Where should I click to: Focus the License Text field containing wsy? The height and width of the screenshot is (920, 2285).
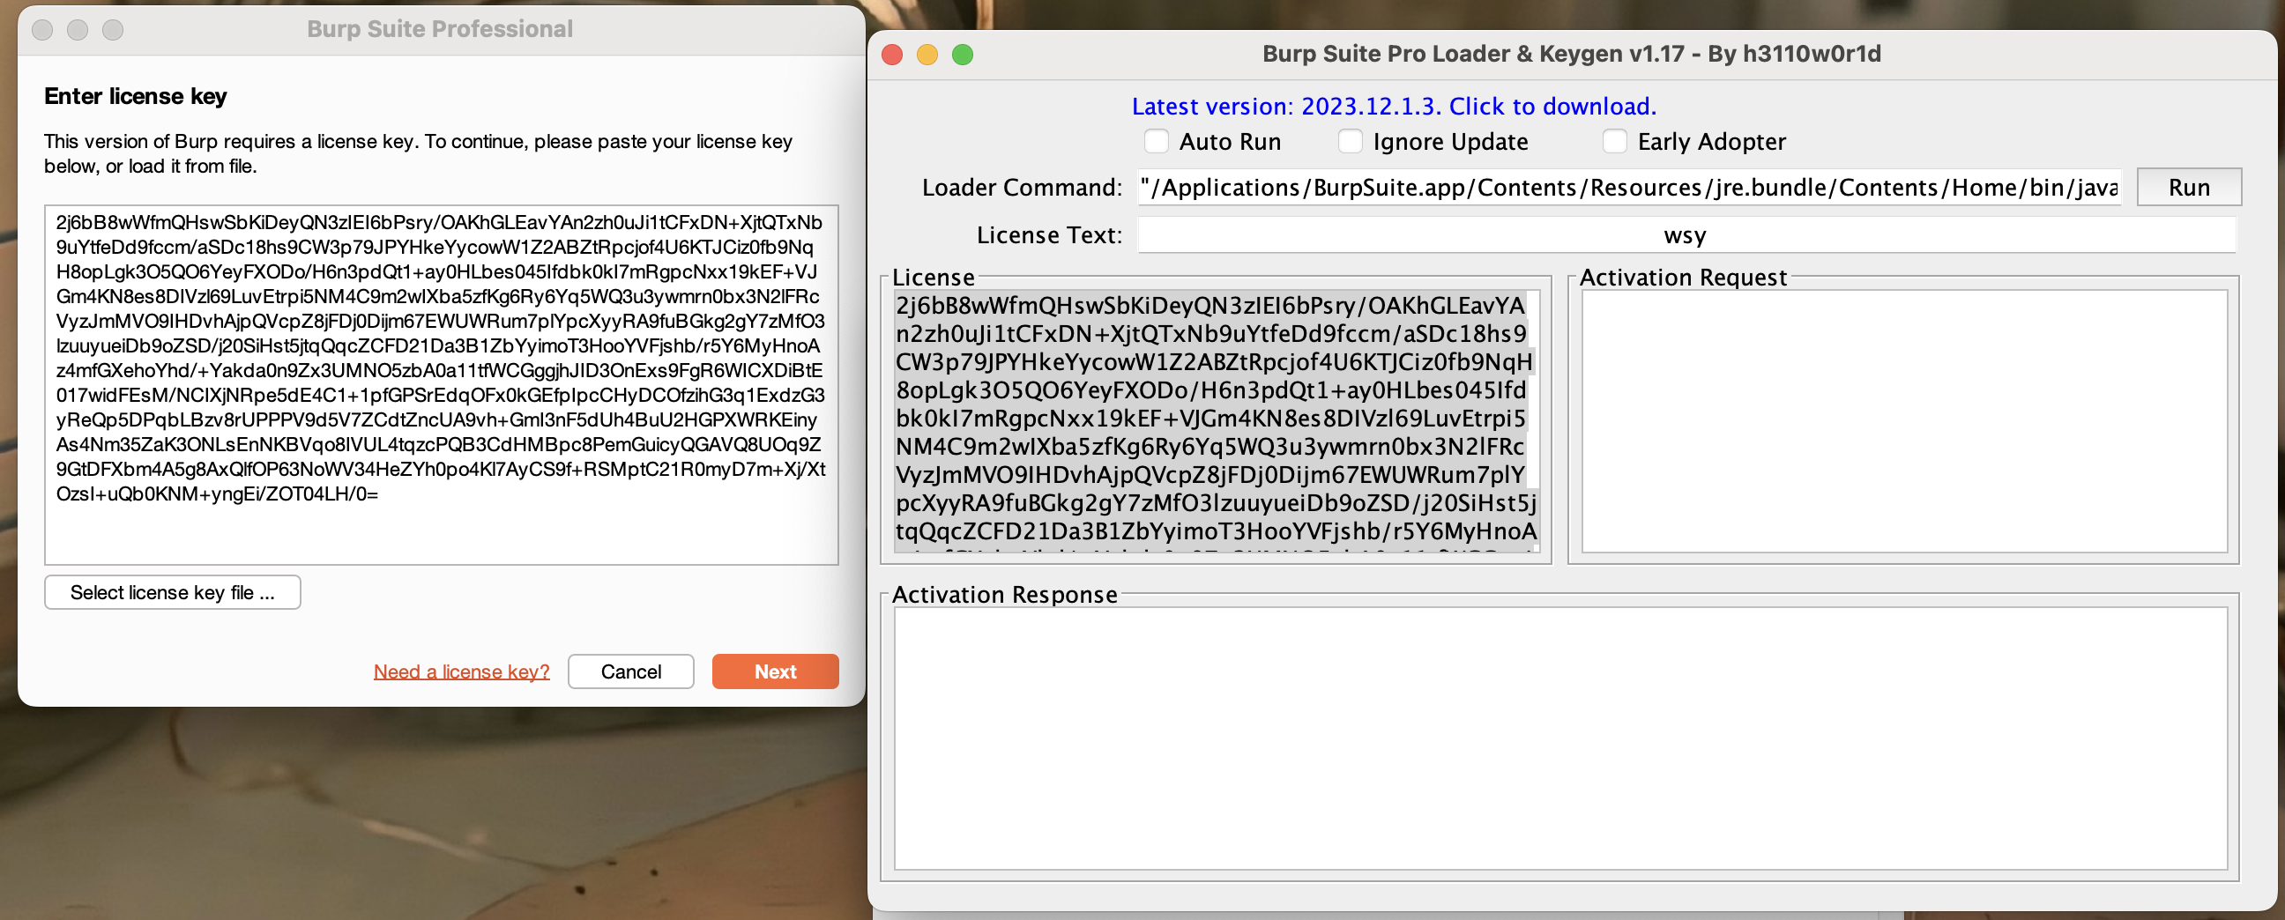1686,235
